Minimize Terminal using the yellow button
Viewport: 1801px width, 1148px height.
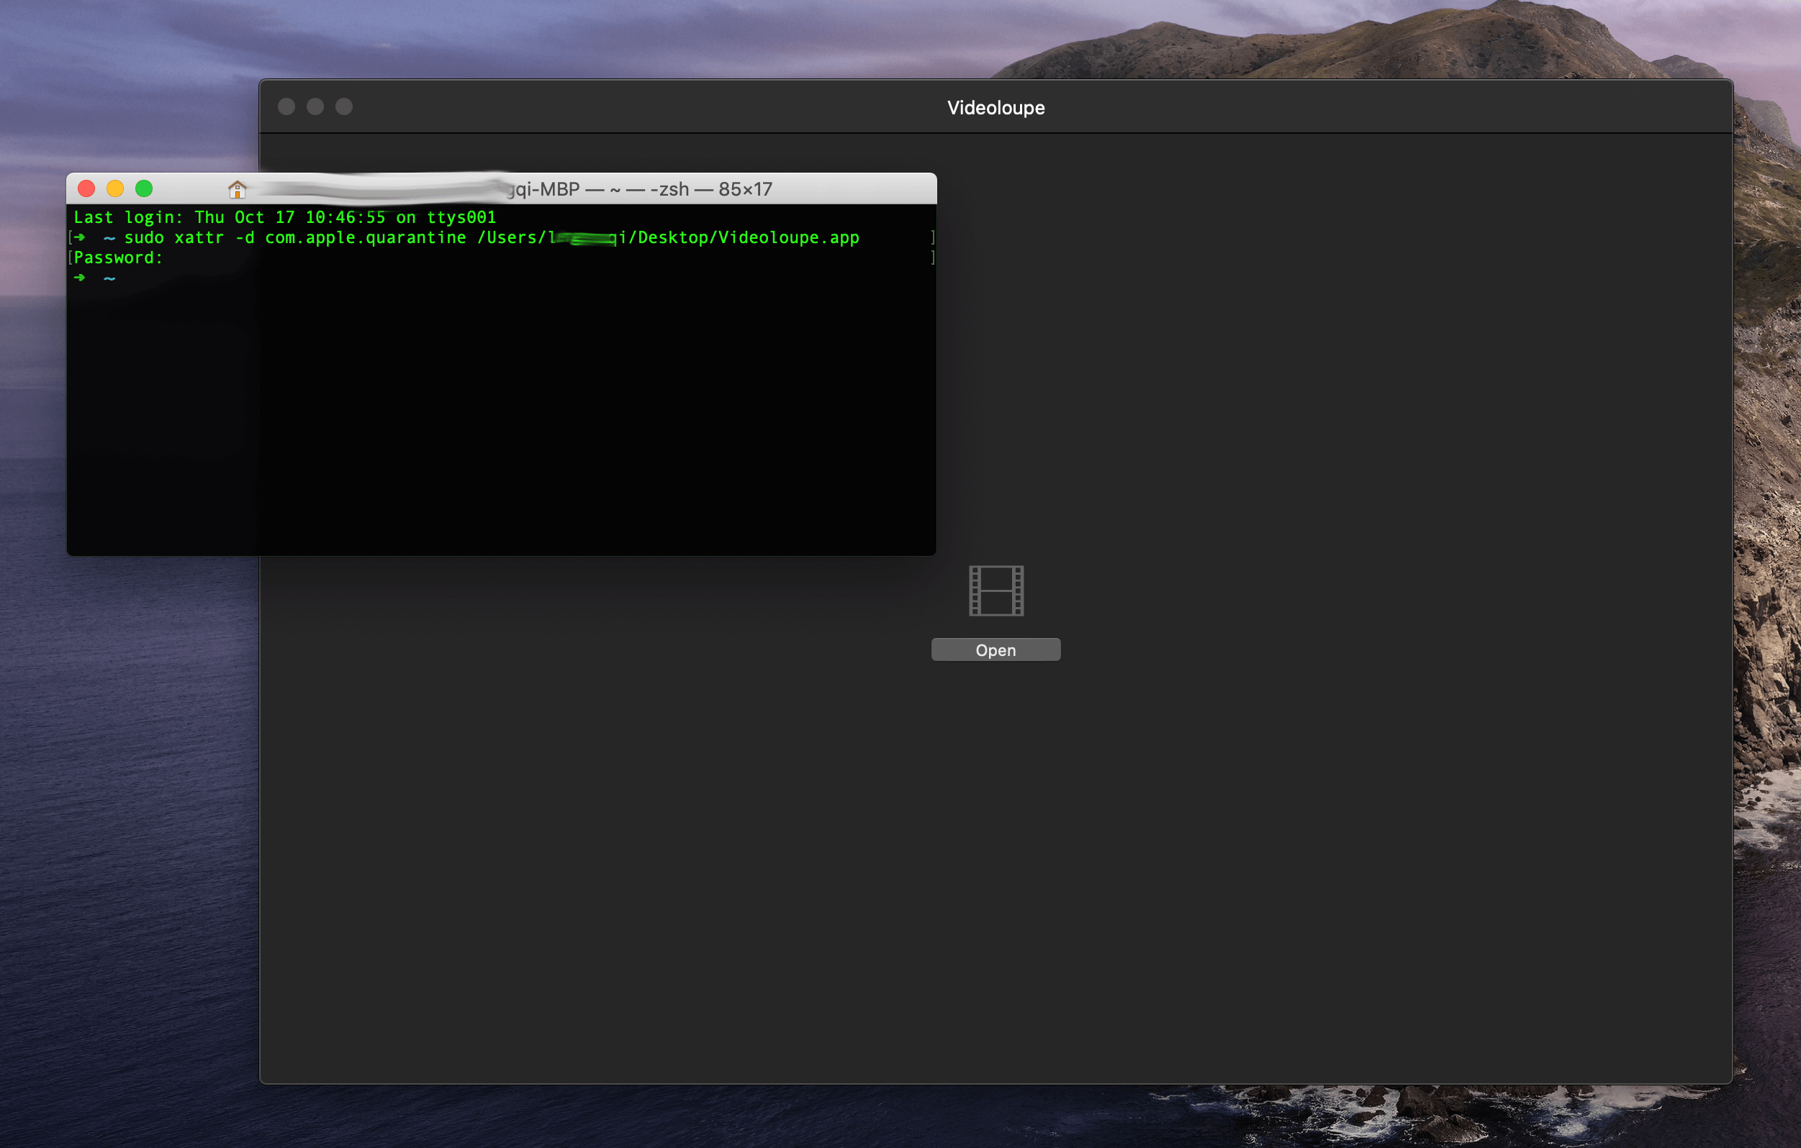[115, 188]
